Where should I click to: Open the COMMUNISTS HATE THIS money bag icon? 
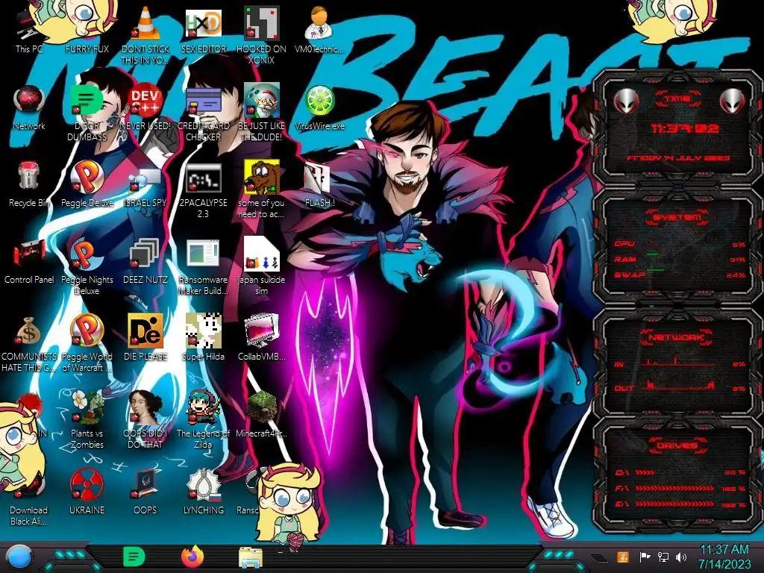pyautogui.click(x=29, y=343)
